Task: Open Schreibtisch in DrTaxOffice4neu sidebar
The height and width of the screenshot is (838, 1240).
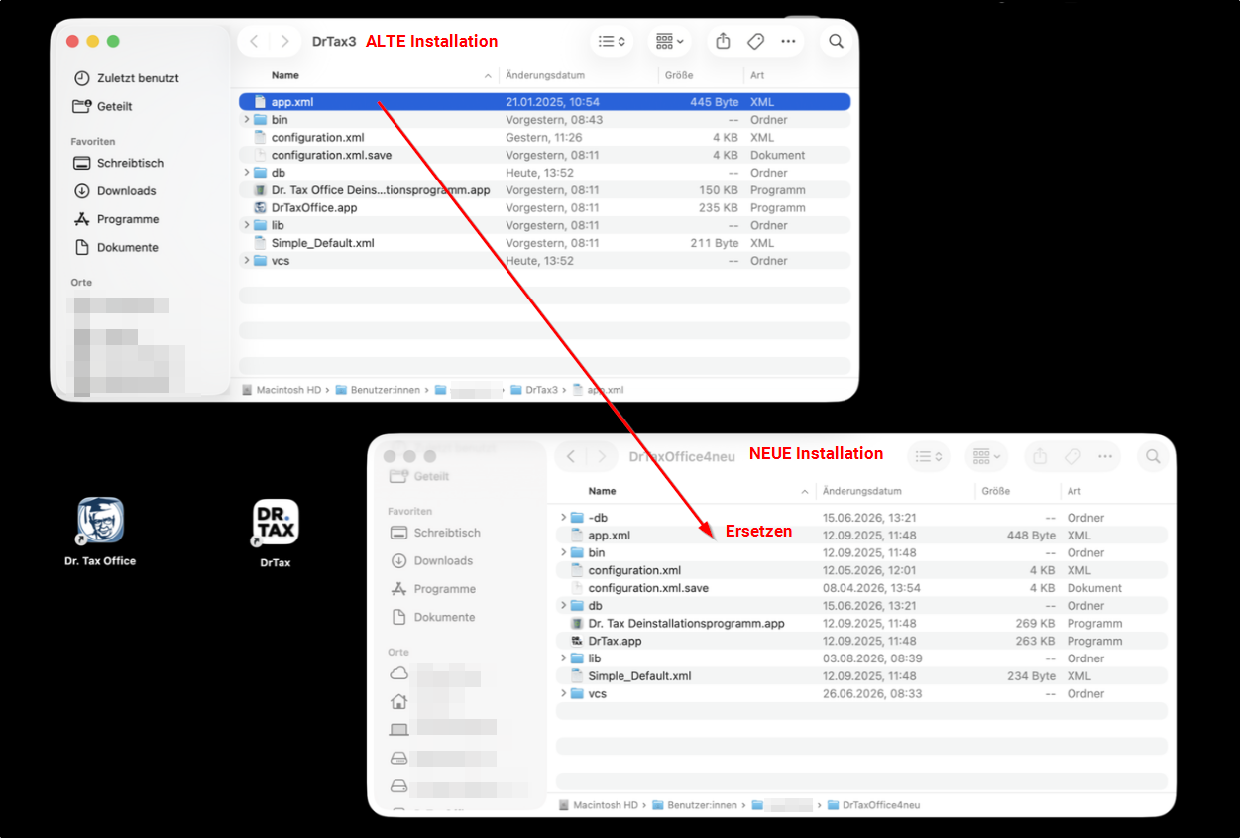Action: [436, 533]
